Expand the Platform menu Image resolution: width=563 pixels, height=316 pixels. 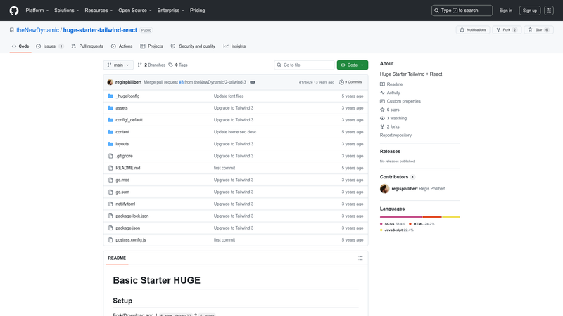(x=37, y=11)
